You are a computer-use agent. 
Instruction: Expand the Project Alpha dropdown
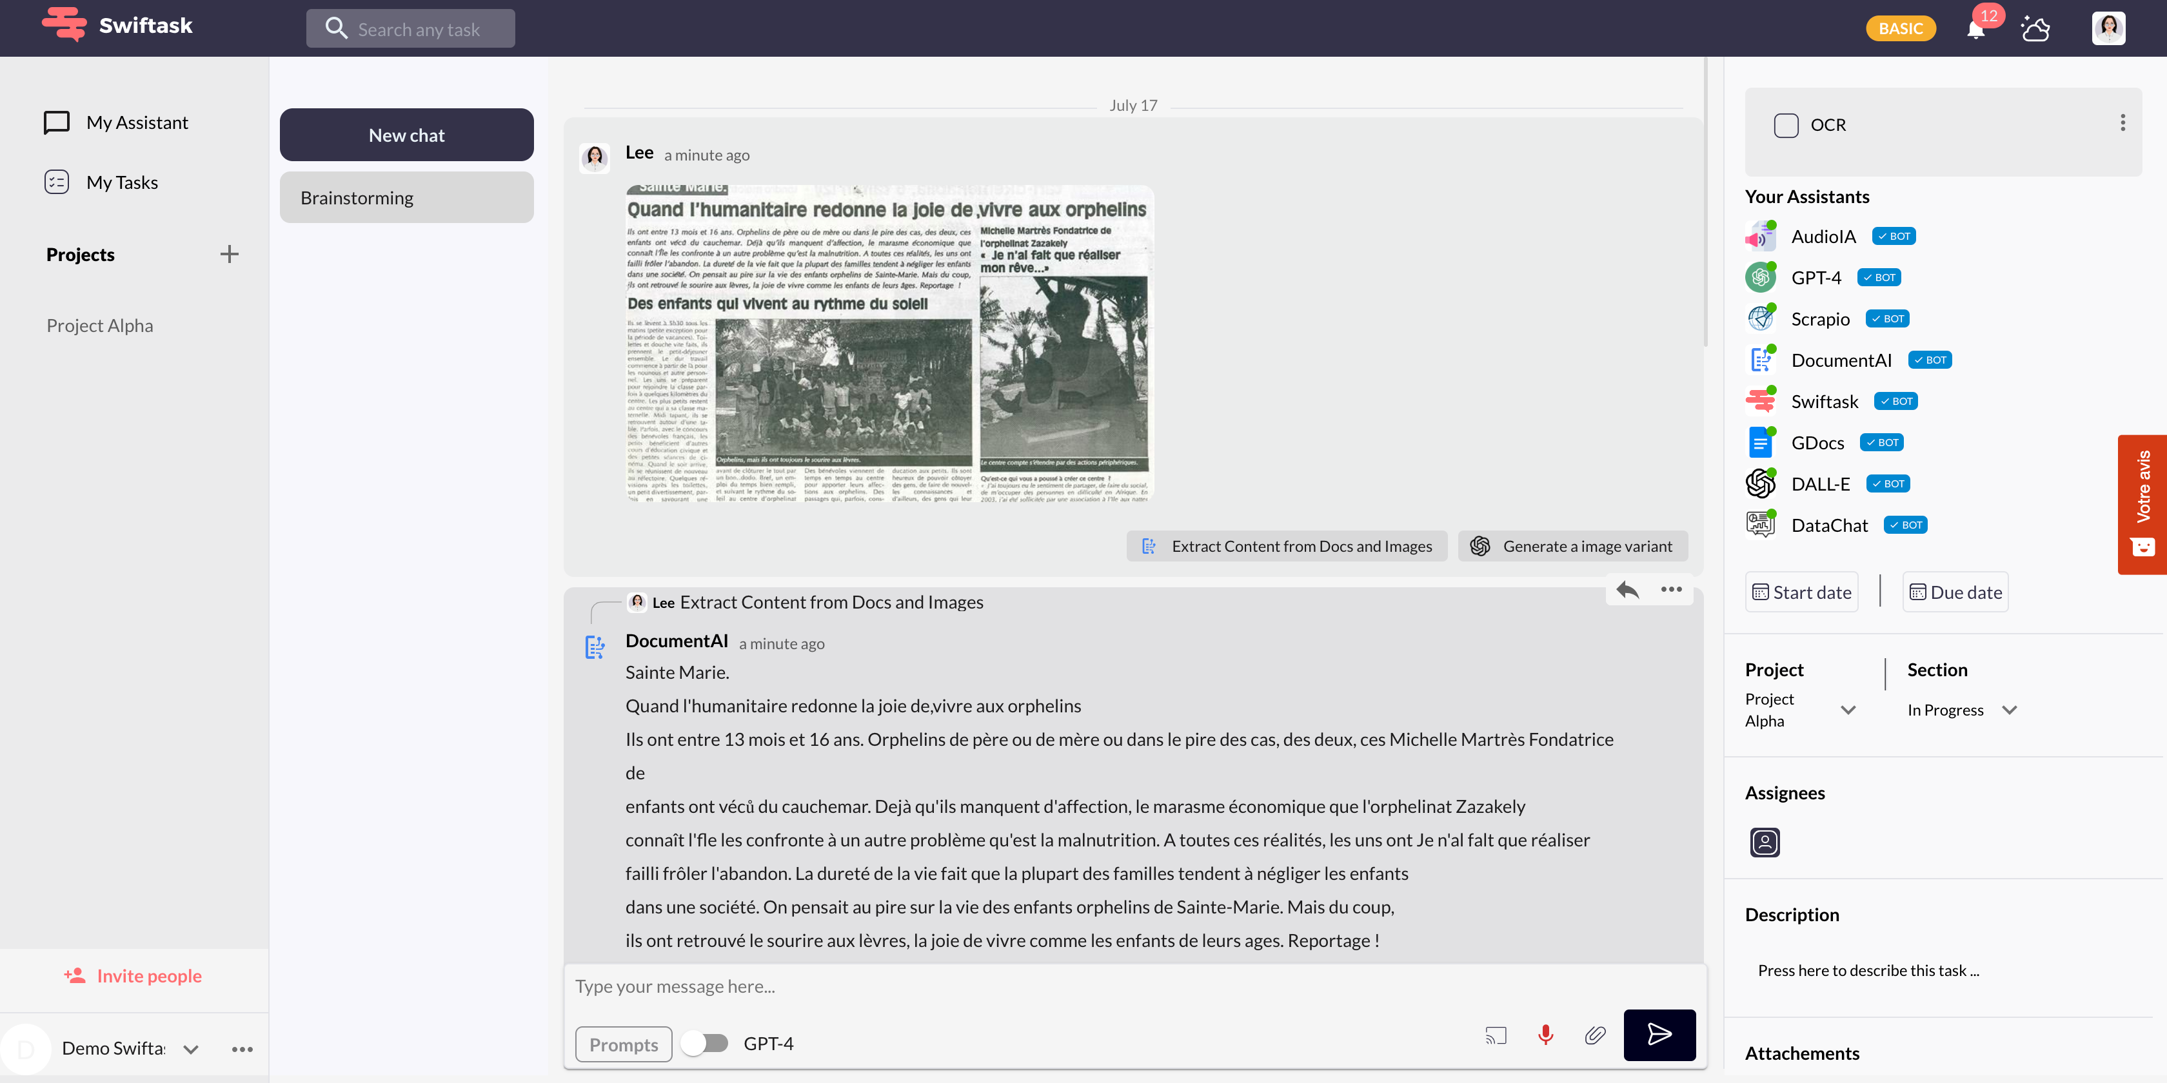coord(1847,710)
